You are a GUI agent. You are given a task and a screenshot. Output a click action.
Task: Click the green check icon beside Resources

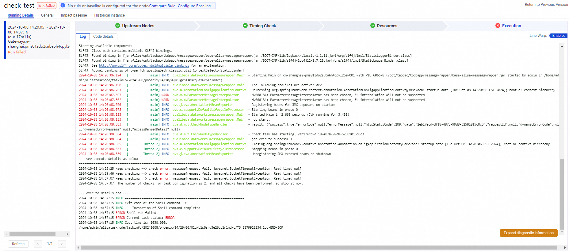pyautogui.click(x=373, y=26)
